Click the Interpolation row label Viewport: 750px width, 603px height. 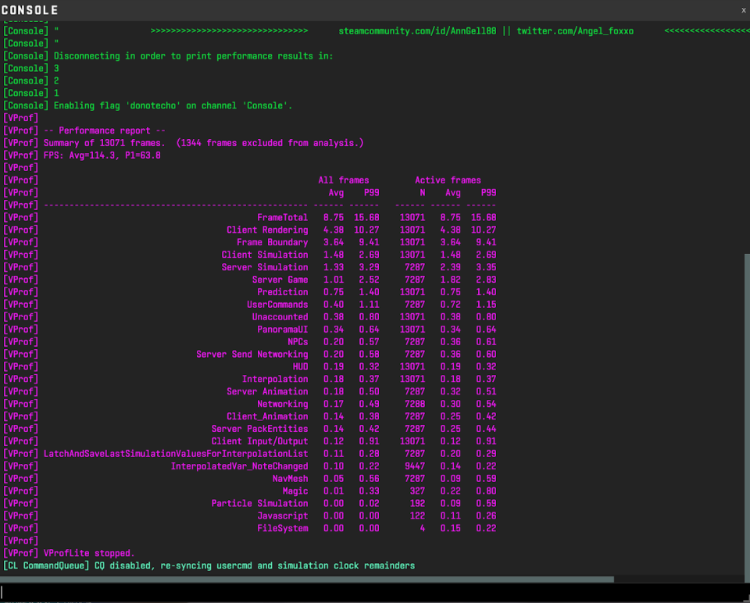[274, 379]
